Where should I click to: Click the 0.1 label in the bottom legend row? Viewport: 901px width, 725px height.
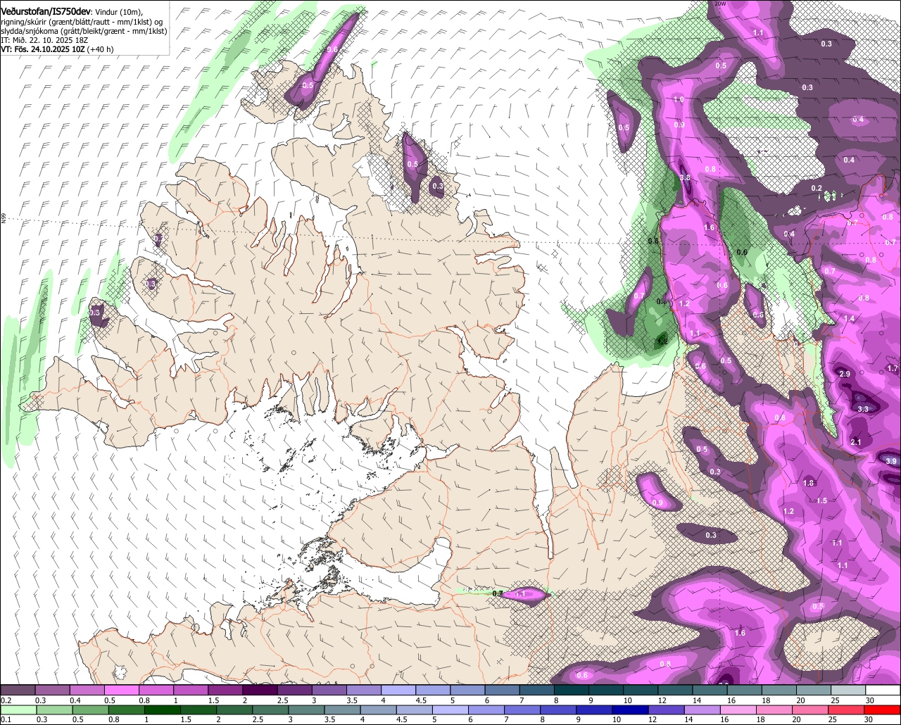pyautogui.click(x=6, y=719)
